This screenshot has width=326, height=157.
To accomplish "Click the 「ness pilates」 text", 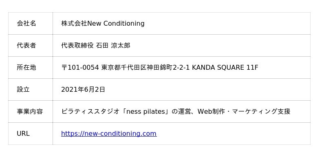I will click(145, 111).
